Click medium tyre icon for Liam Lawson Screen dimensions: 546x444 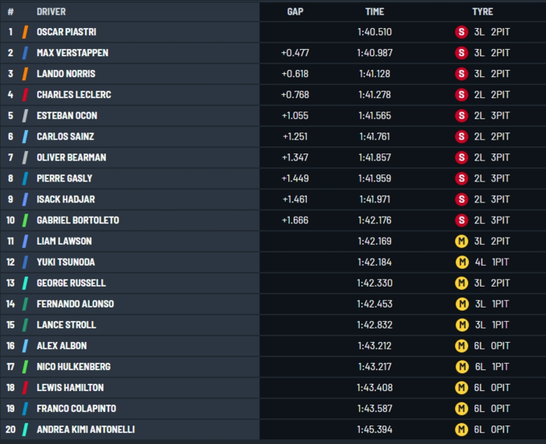(x=461, y=241)
